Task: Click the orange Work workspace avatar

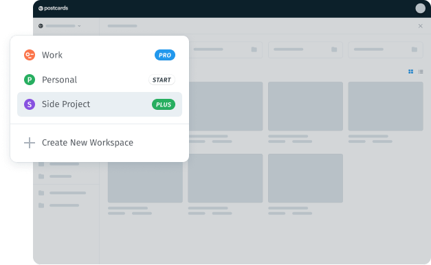Action: pyautogui.click(x=30, y=55)
